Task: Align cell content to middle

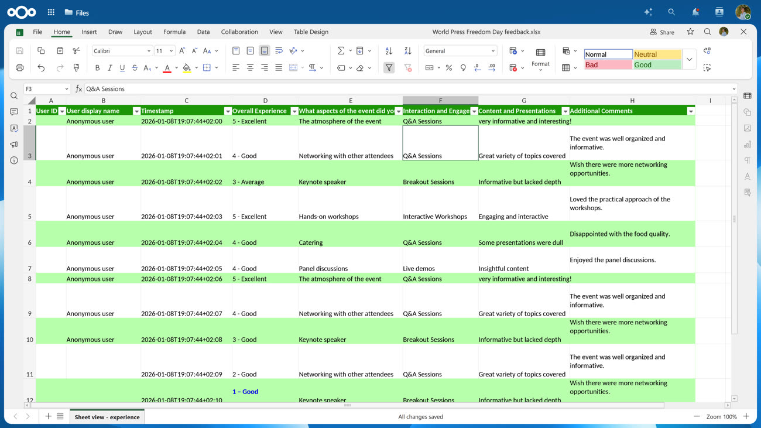Action: (250, 51)
